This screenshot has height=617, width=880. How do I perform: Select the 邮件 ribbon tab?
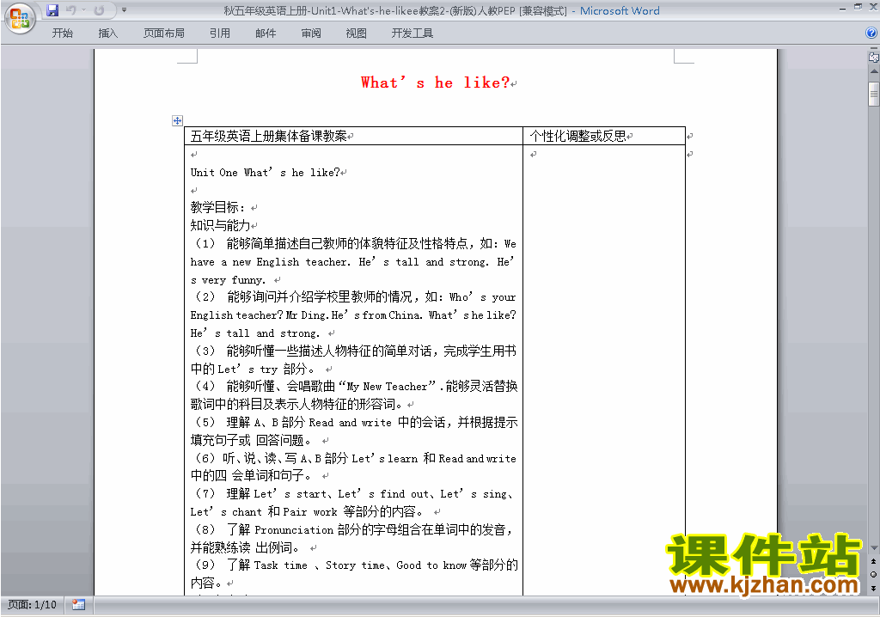point(266,34)
